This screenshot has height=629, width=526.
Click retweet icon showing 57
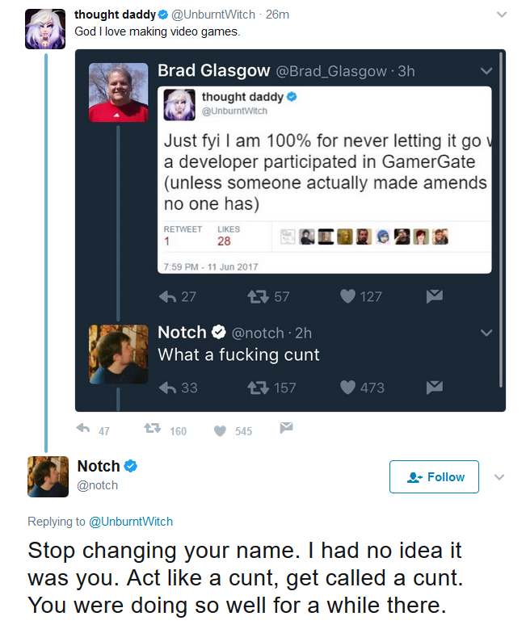258,296
